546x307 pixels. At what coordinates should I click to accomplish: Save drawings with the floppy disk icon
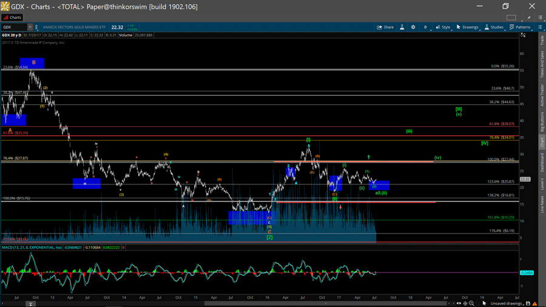click(x=528, y=303)
